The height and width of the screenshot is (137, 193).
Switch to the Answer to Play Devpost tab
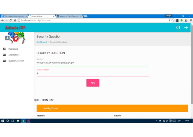tap(69, 16)
